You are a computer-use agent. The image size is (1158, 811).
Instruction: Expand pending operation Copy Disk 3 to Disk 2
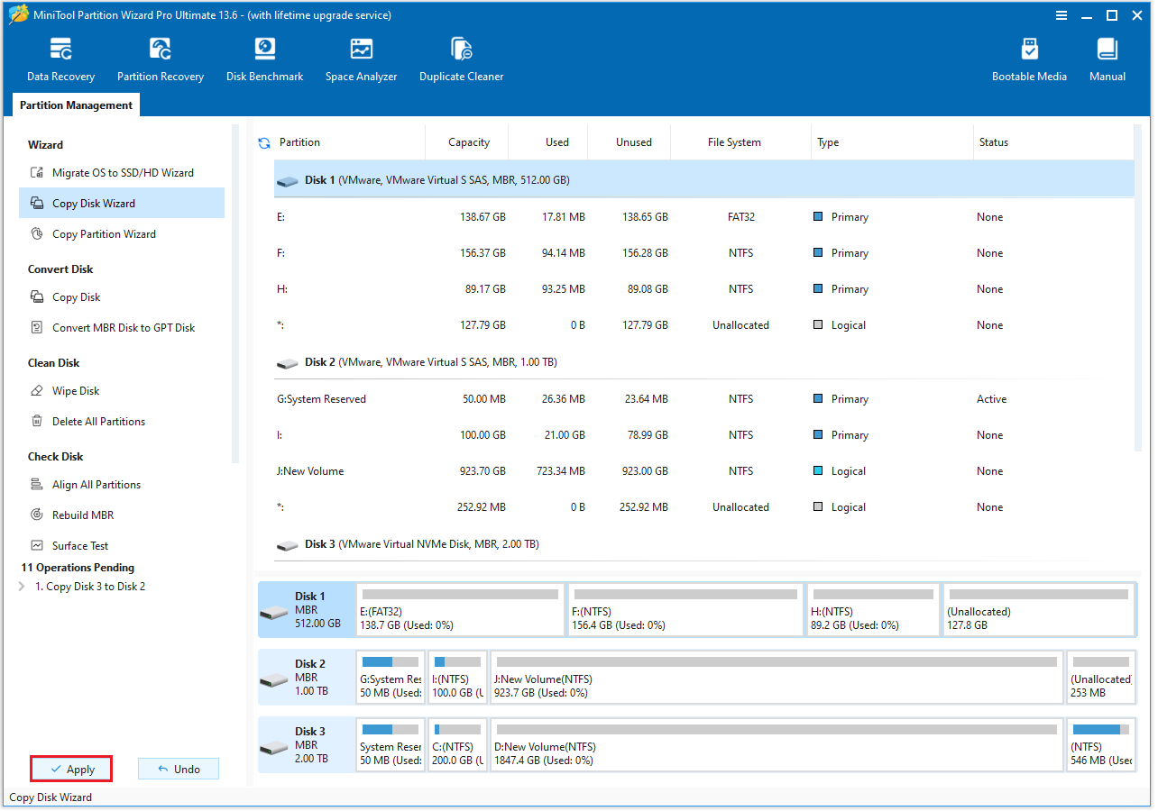[x=22, y=587]
